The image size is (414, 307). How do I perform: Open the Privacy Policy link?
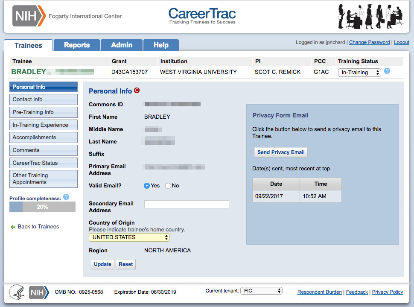(x=388, y=292)
